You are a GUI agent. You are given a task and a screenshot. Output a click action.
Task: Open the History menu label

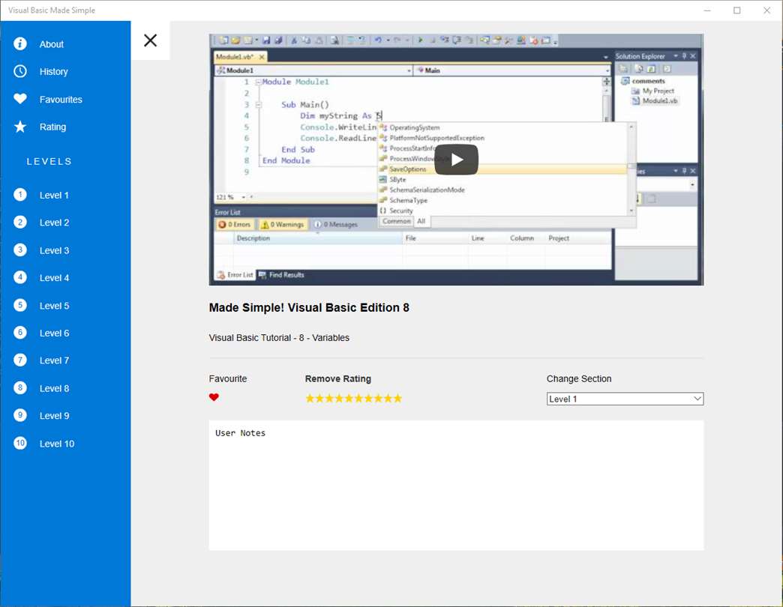coord(53,72)
